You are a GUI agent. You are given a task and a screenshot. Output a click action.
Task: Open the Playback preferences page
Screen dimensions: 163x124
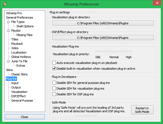17,44
